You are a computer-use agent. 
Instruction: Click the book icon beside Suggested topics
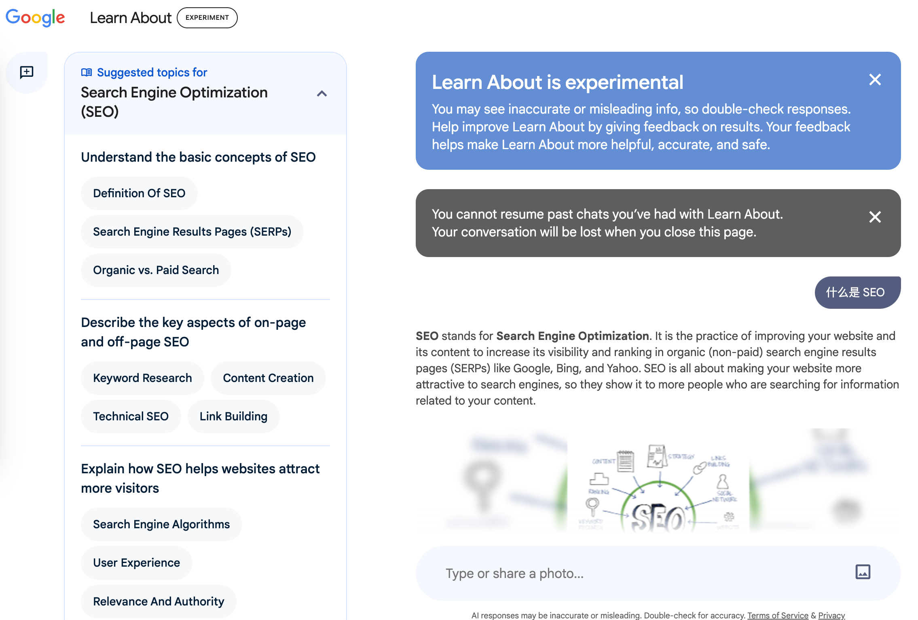point(87,72)
